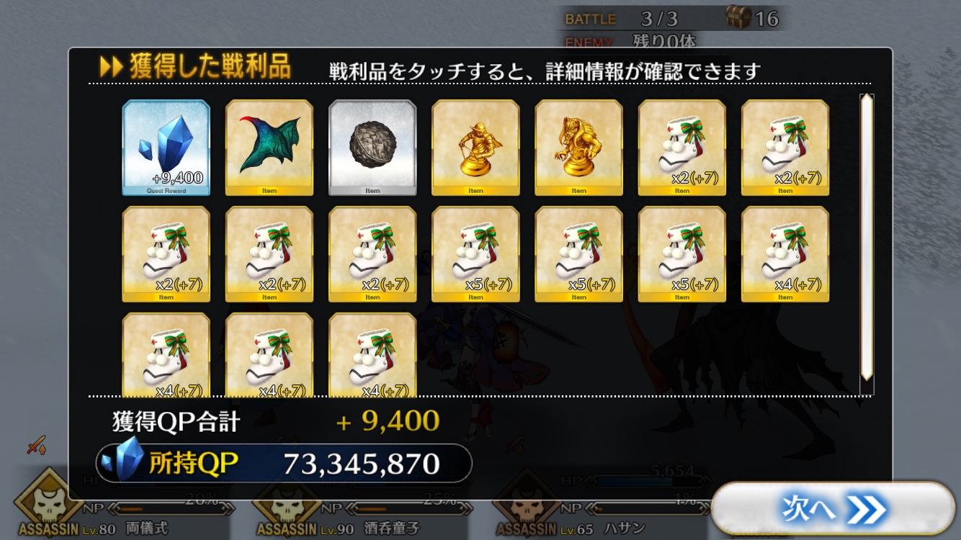
Task: Select the green dragon wing item
Action: [269, 148]
